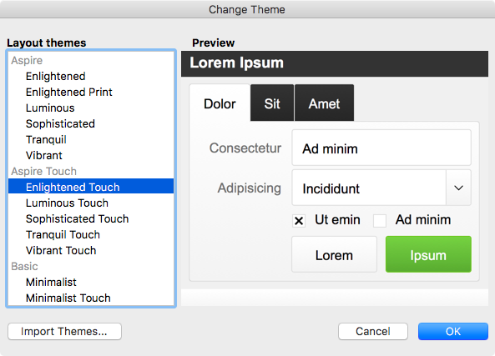Switch to the Amet tab
Image resolution: width=495 pixels, height=356 pixels.
tap(324, 103)
